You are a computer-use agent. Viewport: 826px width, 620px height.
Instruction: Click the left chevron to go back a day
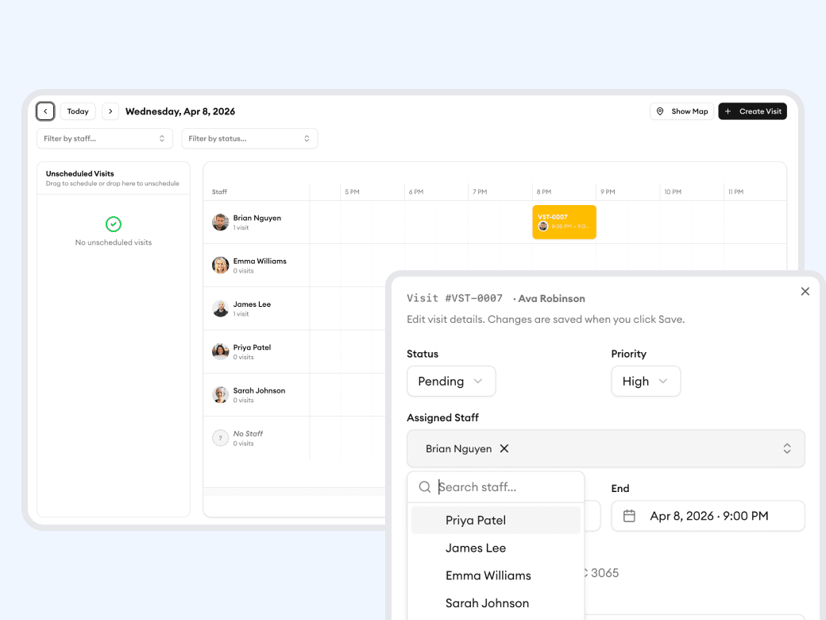coord(45,111)
